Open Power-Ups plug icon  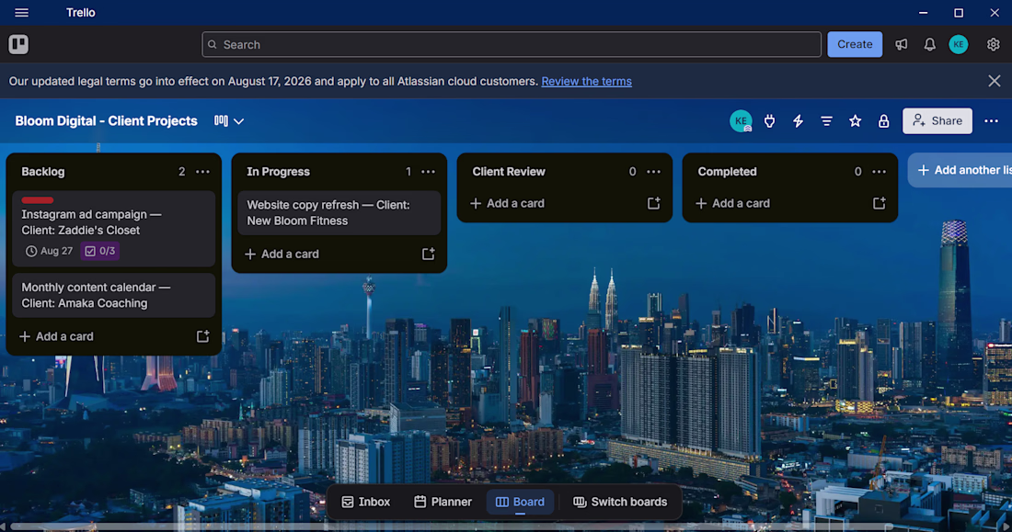click(x=769, y=120)
